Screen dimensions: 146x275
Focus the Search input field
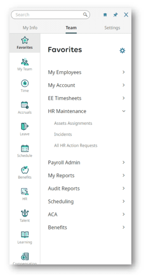pos(50,14)
